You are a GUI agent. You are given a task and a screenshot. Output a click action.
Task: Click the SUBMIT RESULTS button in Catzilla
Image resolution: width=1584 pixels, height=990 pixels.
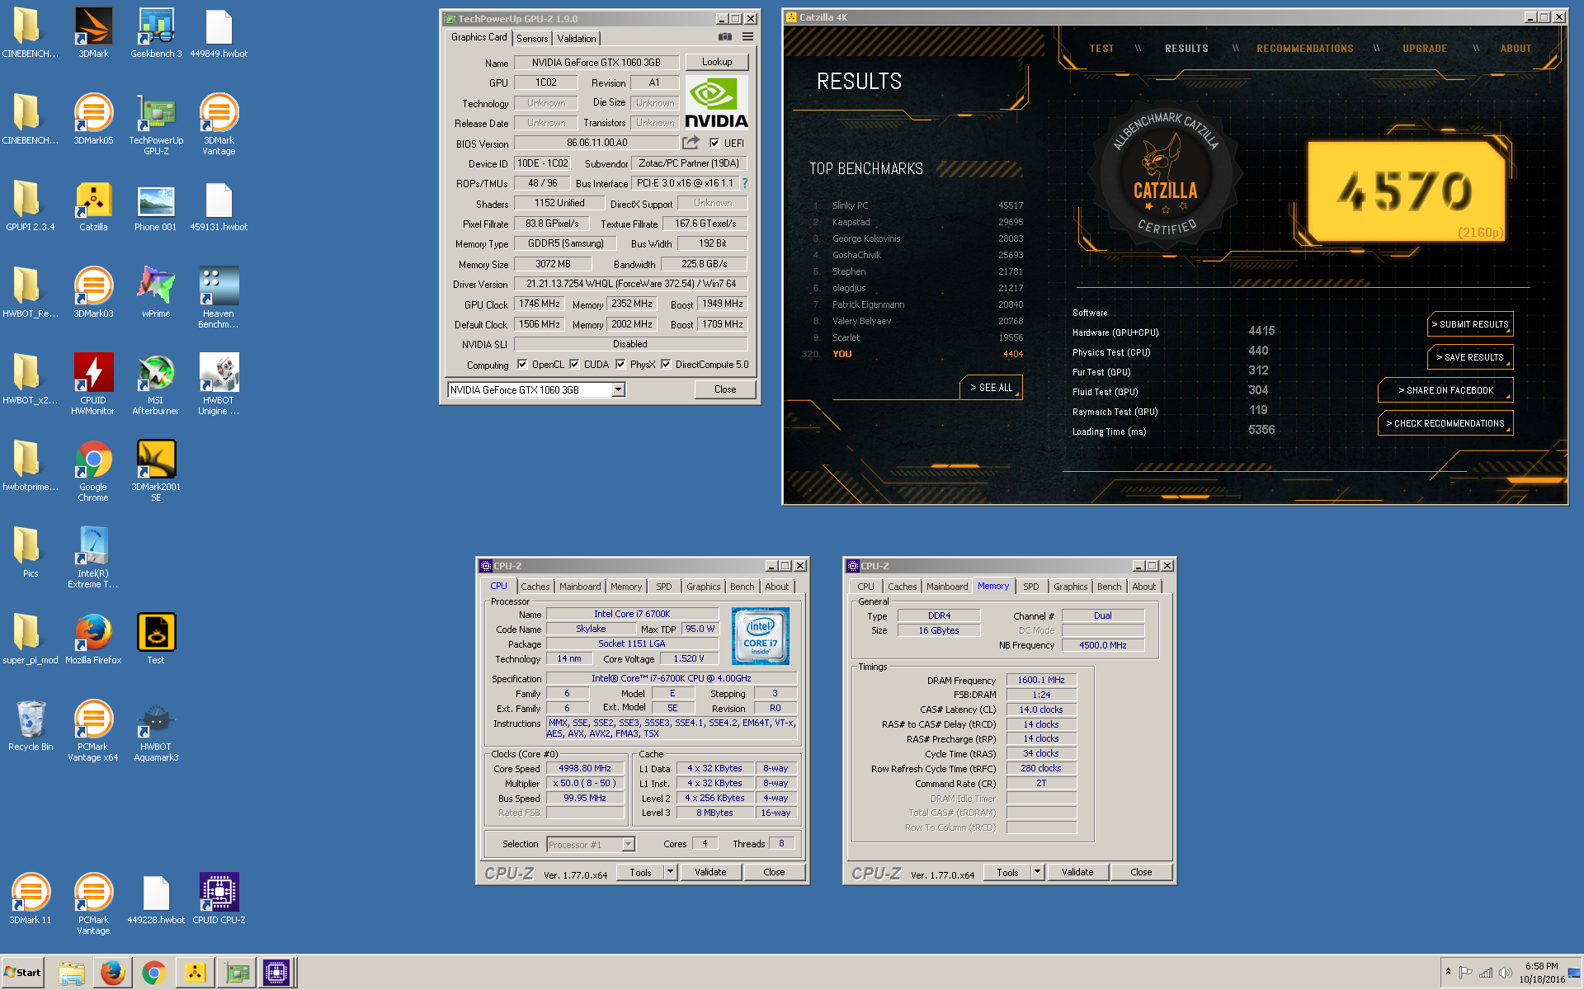pos(1470,324)
